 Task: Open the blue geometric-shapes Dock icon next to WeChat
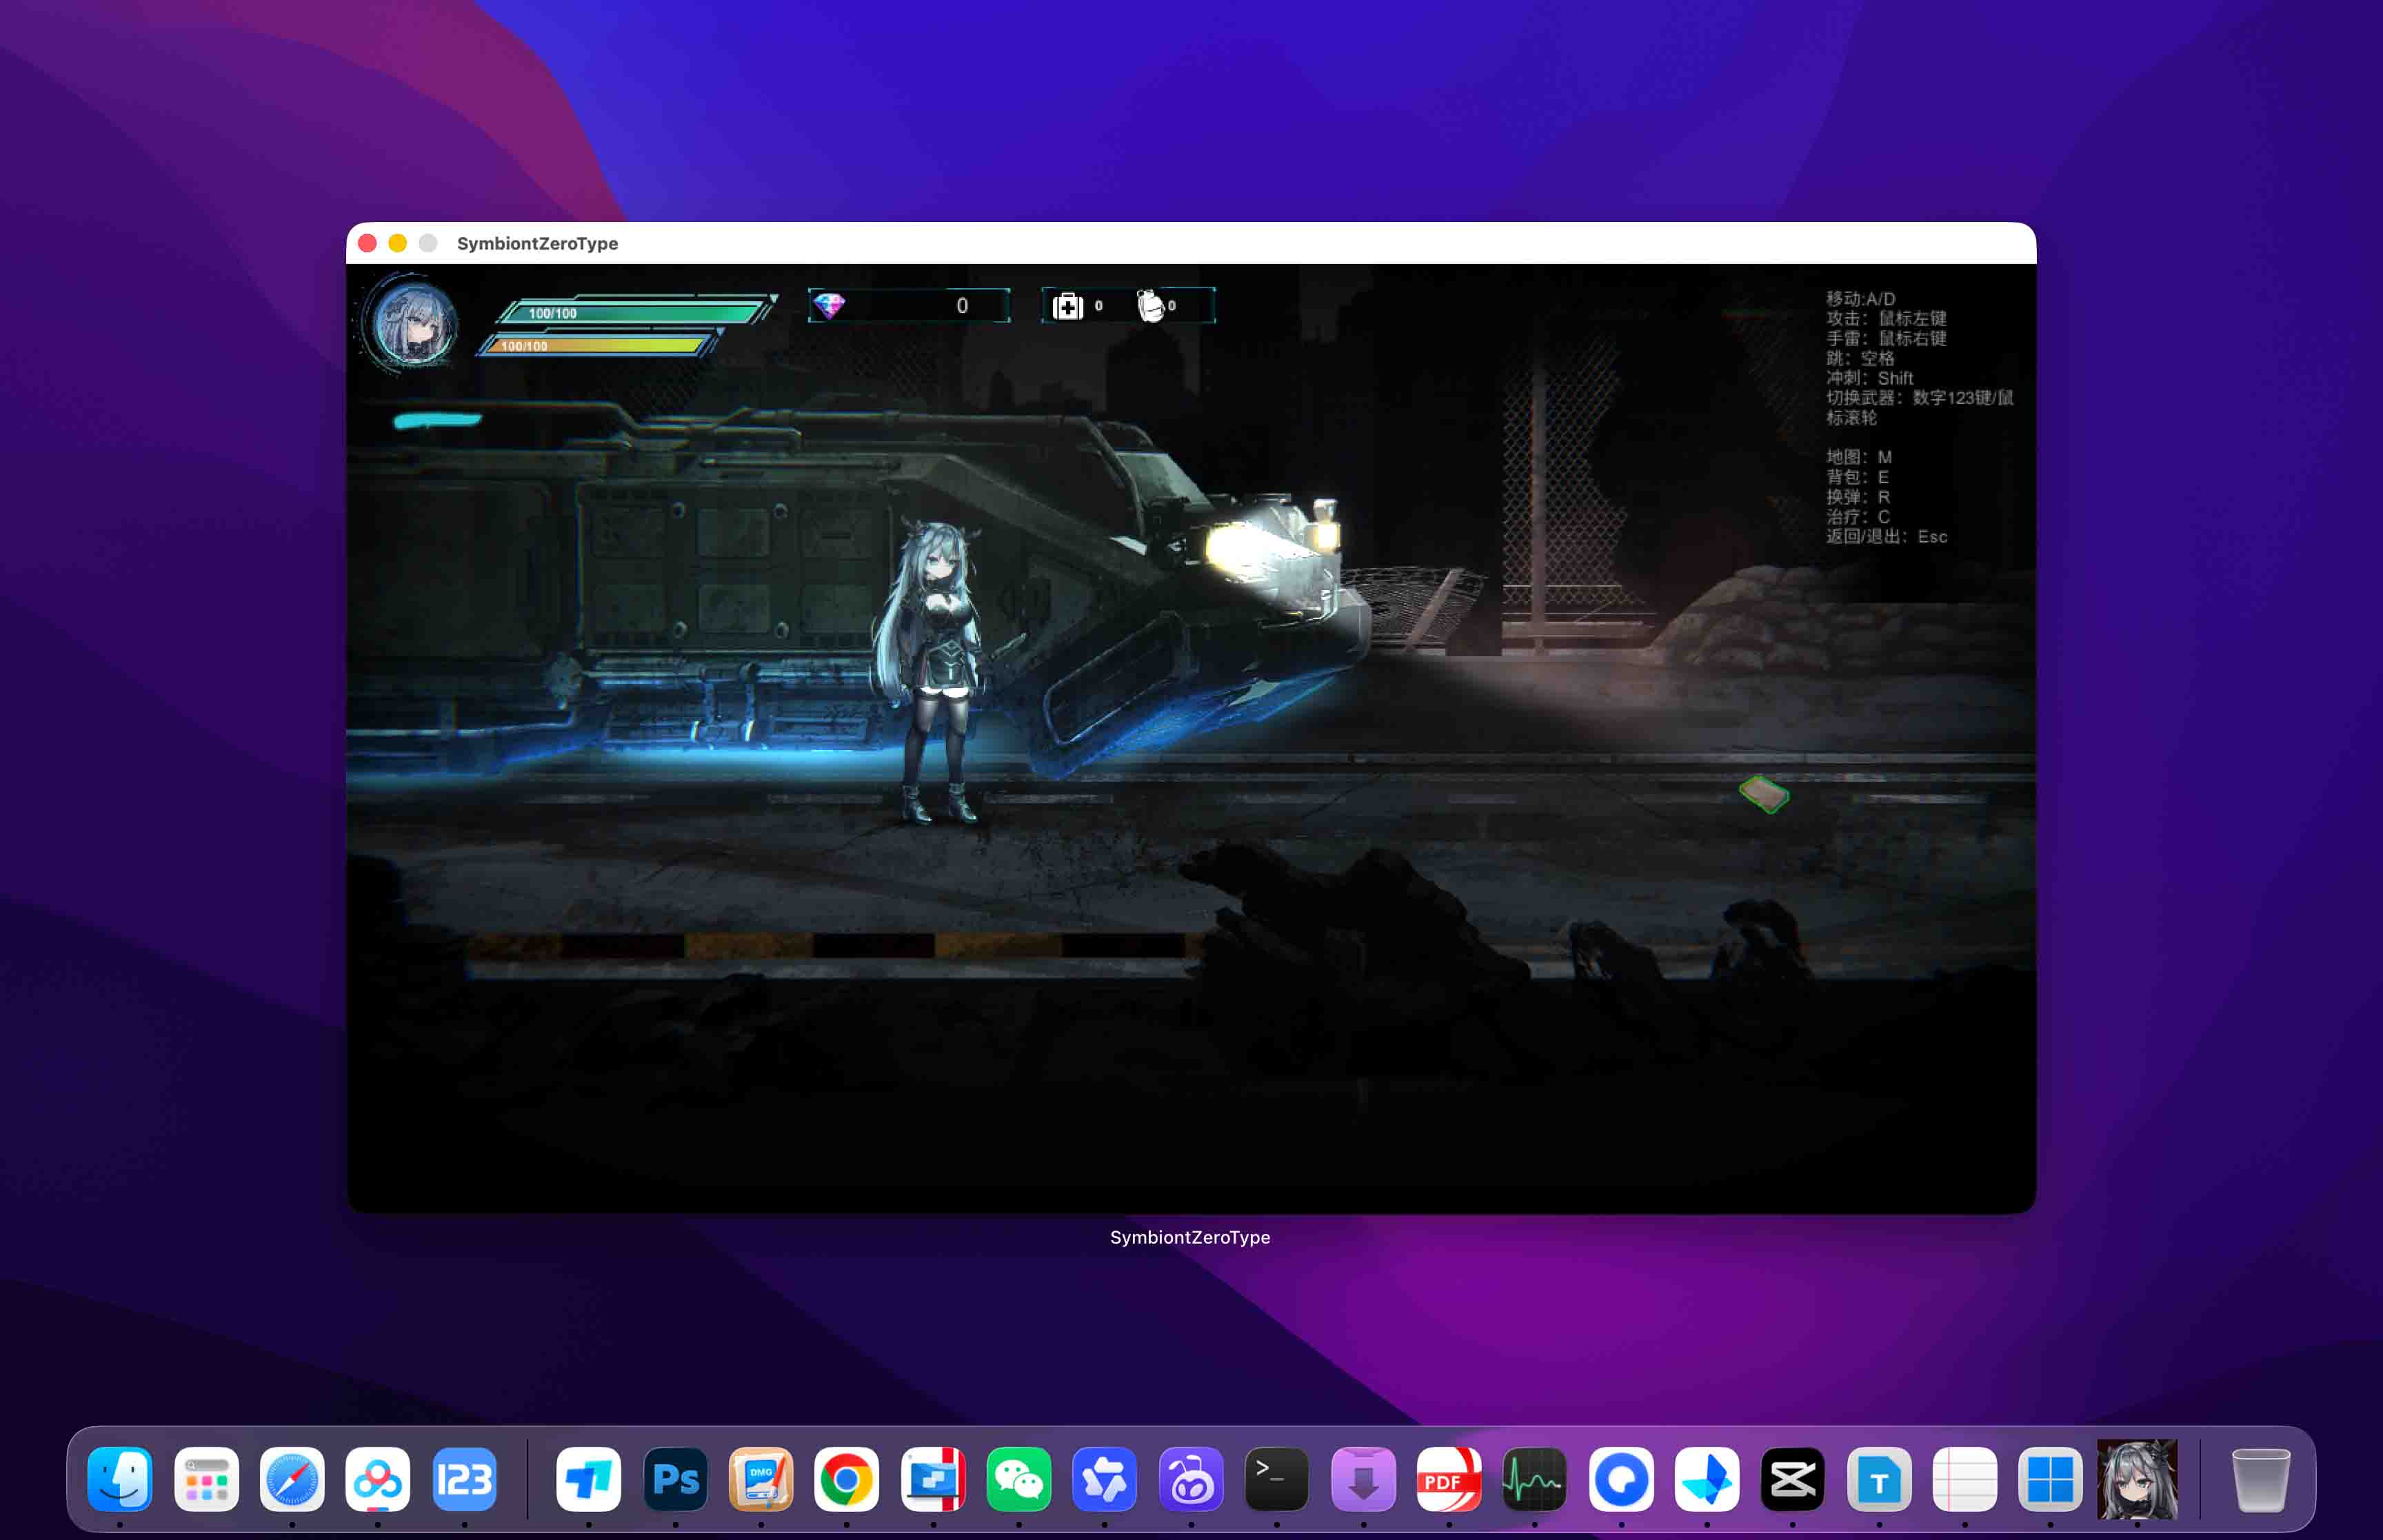1104,1479
